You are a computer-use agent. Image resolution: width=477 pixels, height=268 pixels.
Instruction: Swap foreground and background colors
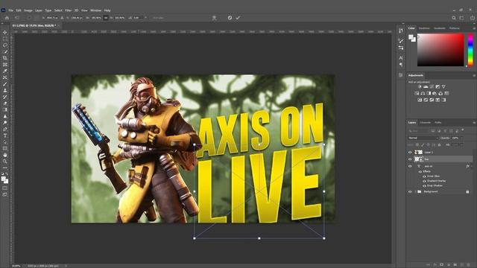[7, 174]
